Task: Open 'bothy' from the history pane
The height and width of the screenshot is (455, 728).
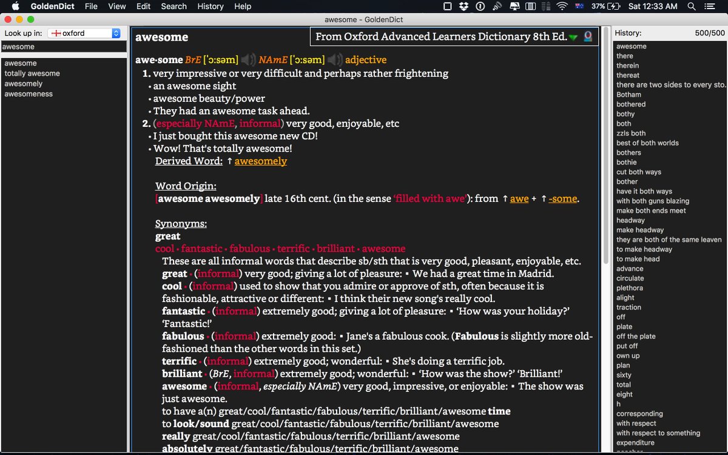Action: pos(625,114)
